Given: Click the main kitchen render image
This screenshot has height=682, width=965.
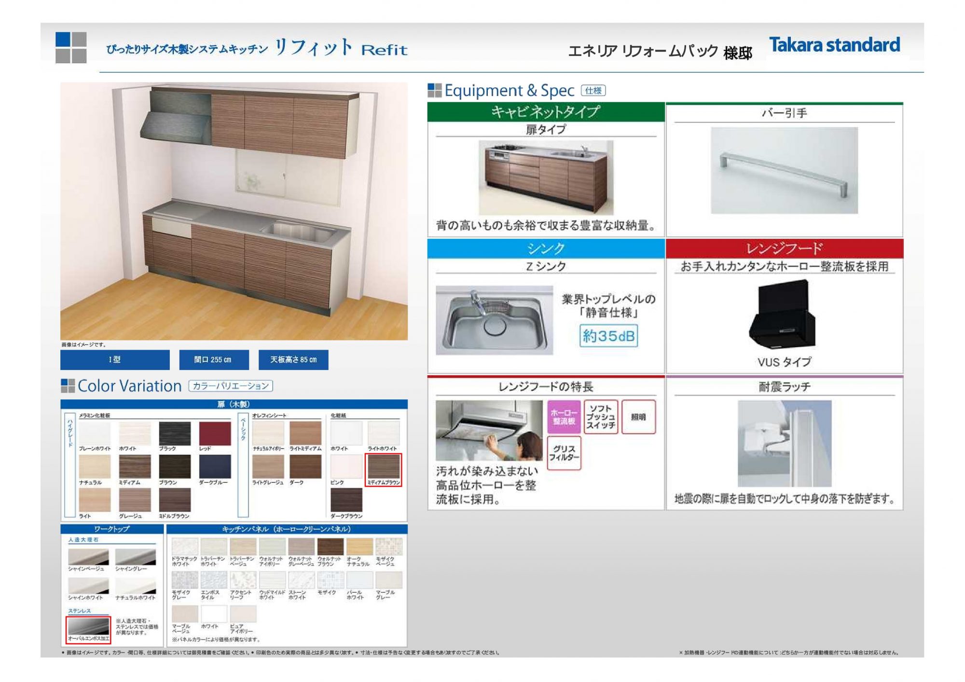Looking at the screenshot, I should coord(234,211).
